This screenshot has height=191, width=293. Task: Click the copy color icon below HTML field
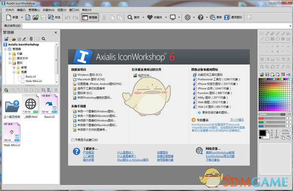tap(283, 138)
